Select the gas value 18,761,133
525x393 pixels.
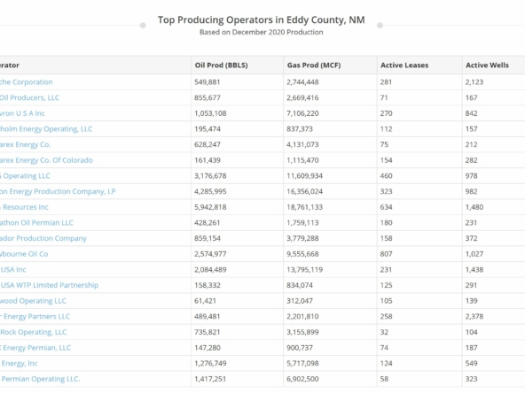pyautogui.click(x=305, y=207)
